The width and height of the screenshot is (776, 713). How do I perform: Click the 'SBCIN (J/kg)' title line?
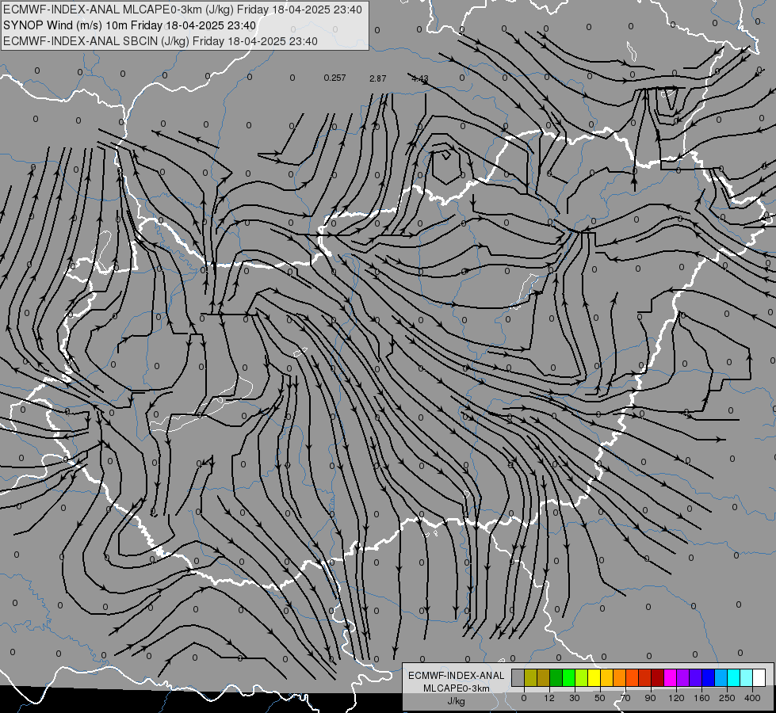[x=160, y=41]
